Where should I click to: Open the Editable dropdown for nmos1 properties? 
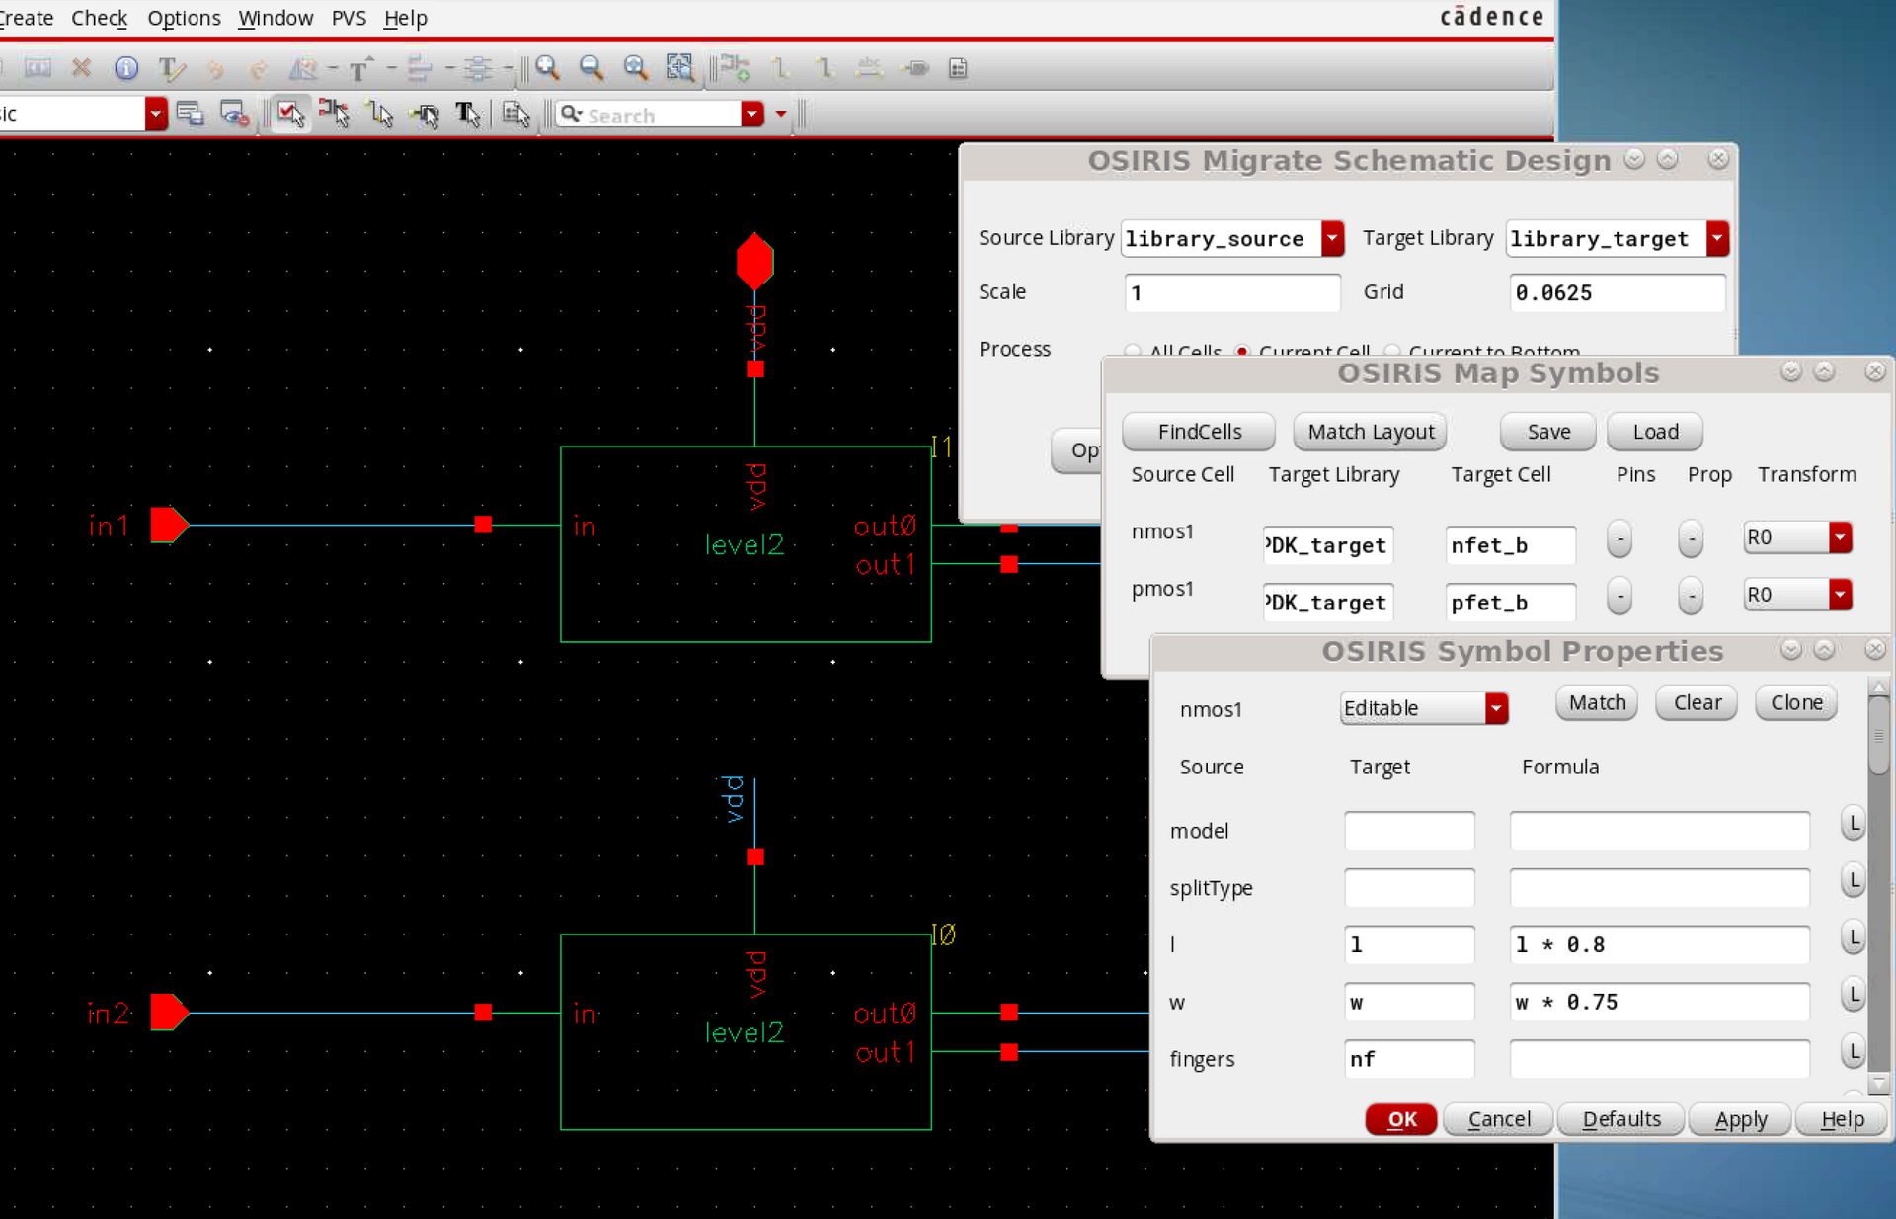[1497, 708]
